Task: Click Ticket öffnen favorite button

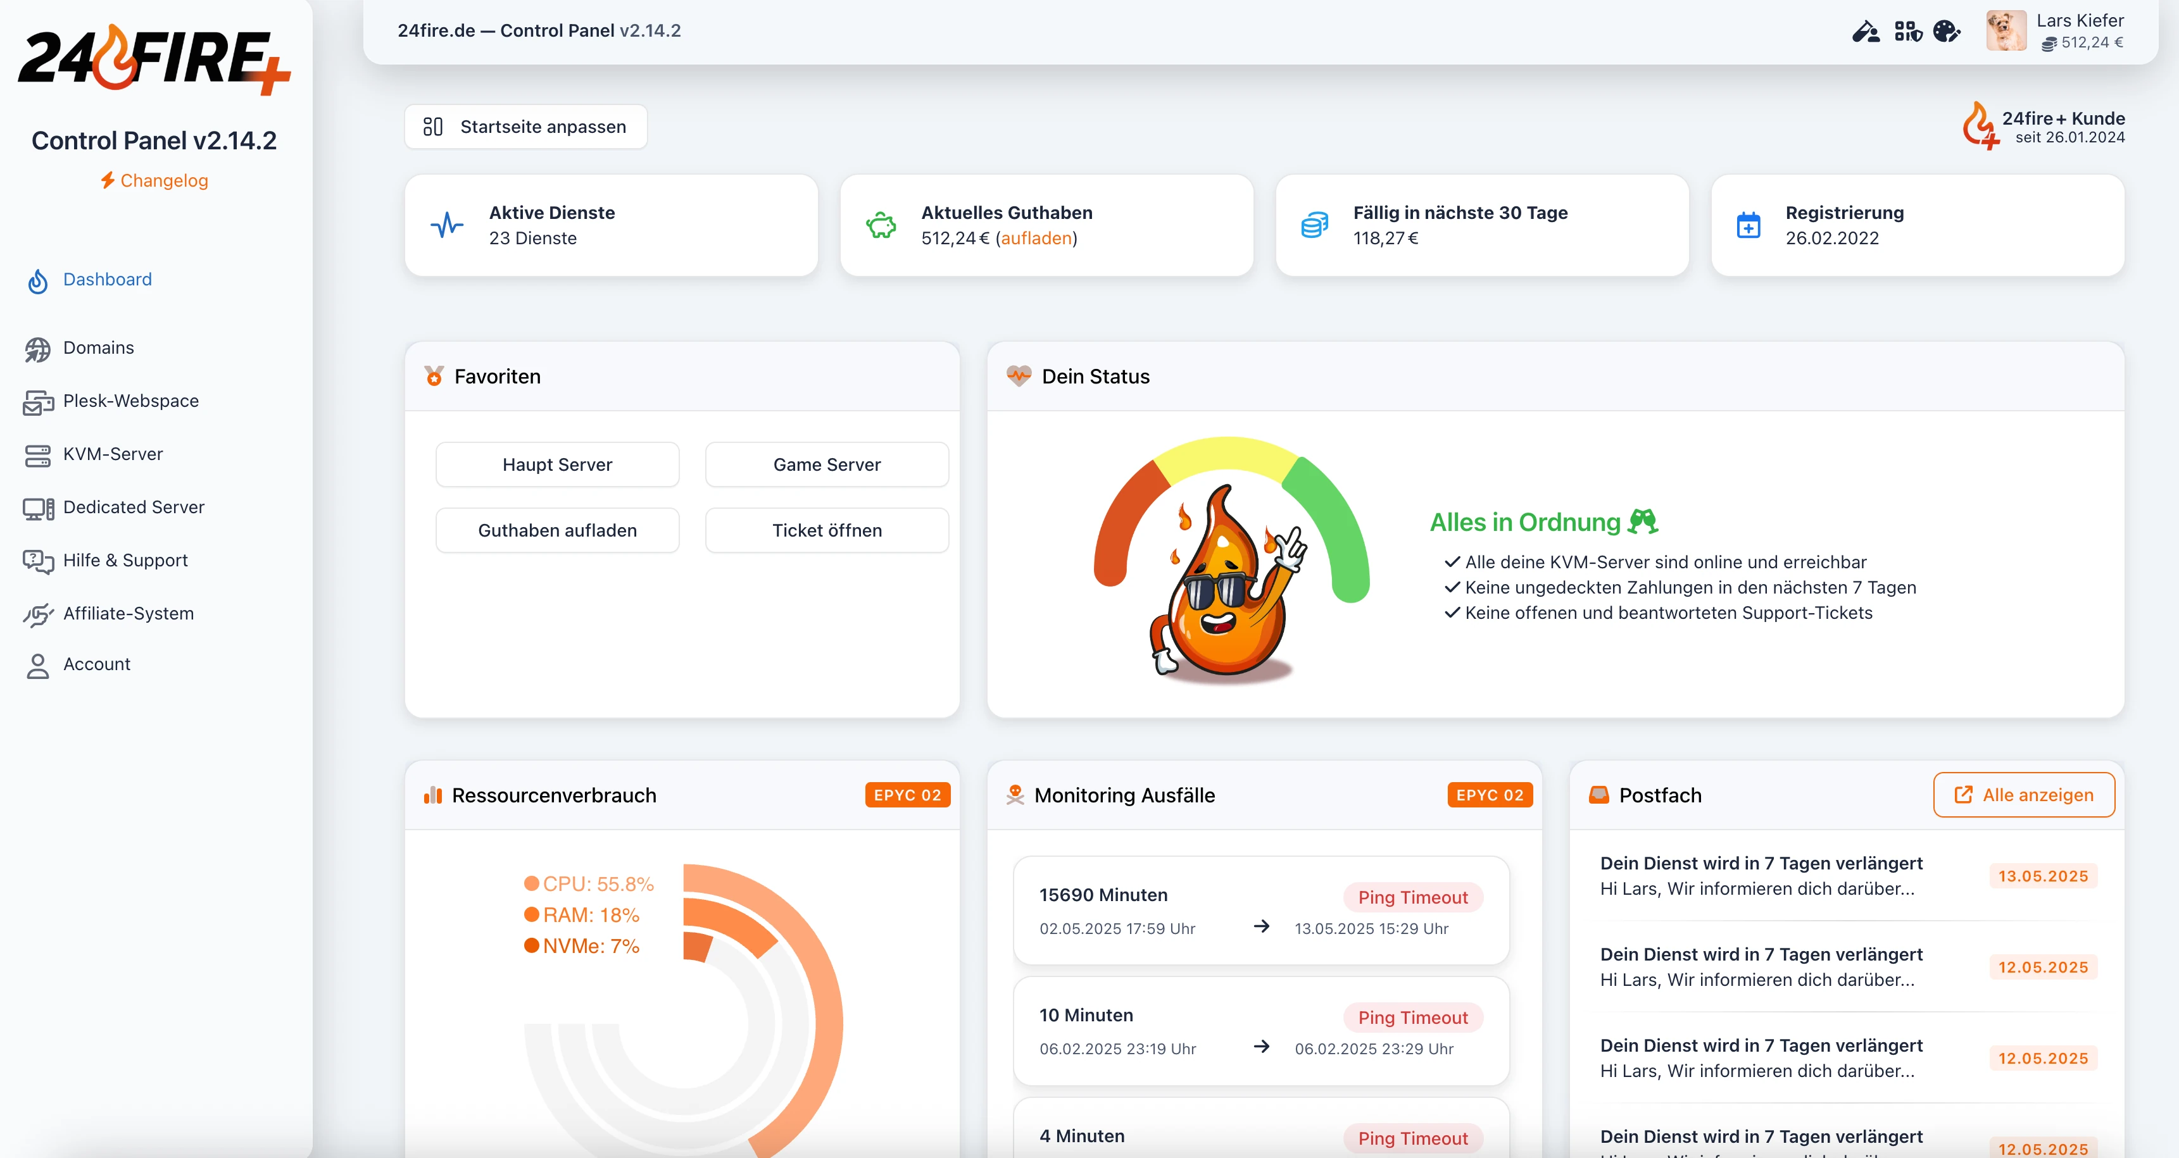Action: [x=826, y=531]
